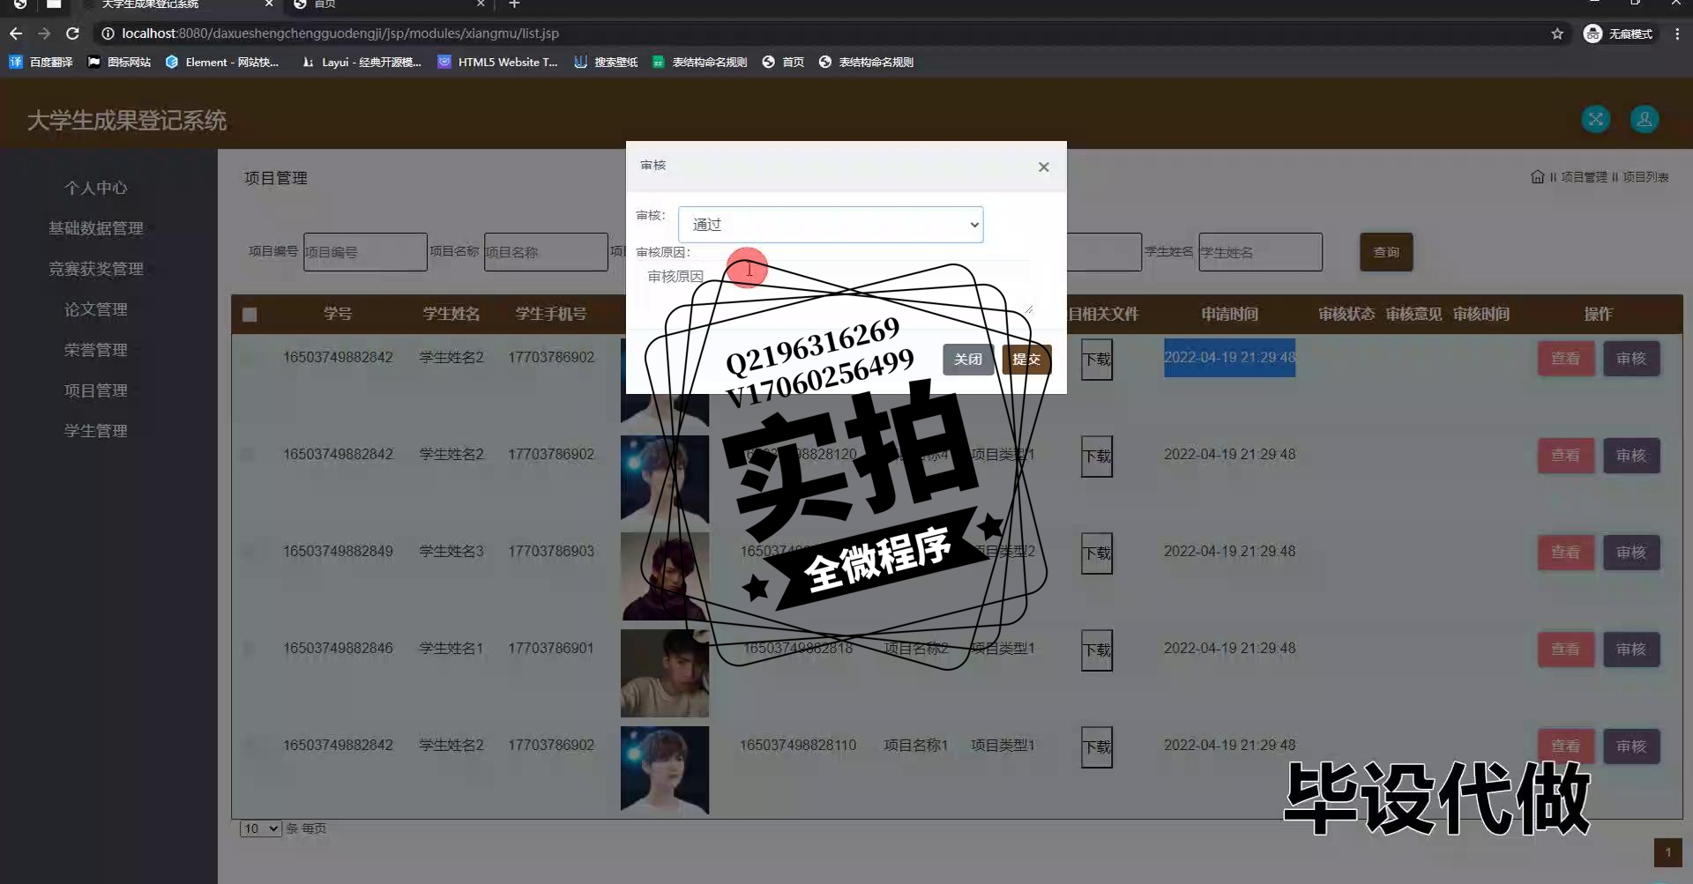Open HTML5 Website T... bookmark
The width and height of the screenshot is (1693, 884).
[x=498, y=62]
